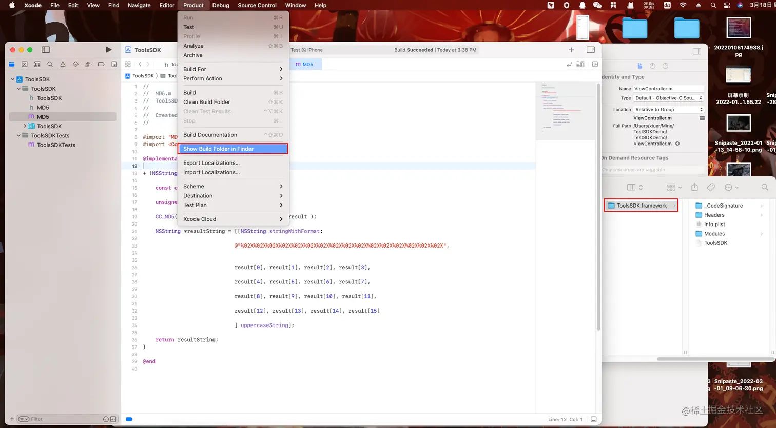776x428 pixels.
Task: Click the Finder share icon
Action: click(x=694, y=187)
